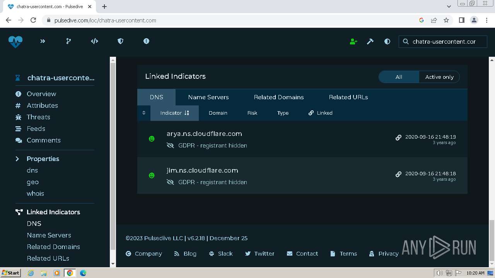Open the Name Servers tab
Viewport: 495px width, 278px height.
pos(208,97)
